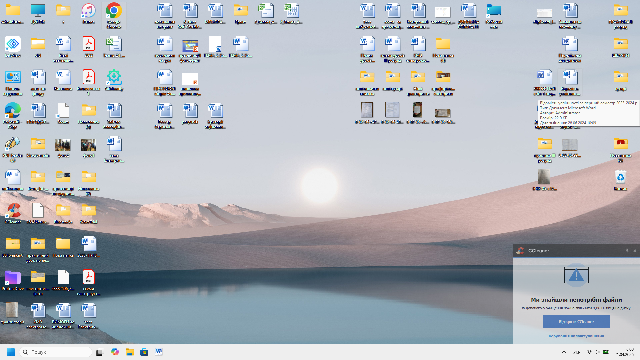
Task: Open the Керування налаштуваннями link
Action: tap(576, 336)
